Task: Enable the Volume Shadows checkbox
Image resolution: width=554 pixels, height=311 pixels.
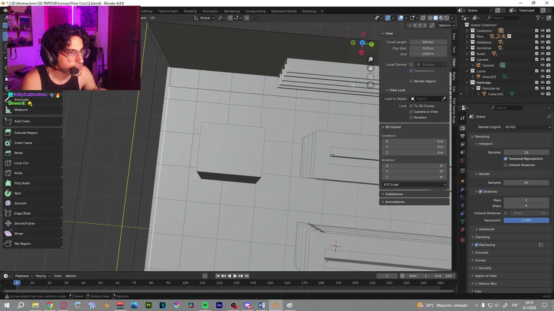Action: tap(506, 213)
